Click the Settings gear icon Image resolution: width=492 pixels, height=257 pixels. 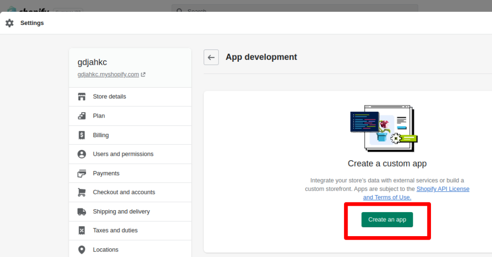tap(10, 23)
